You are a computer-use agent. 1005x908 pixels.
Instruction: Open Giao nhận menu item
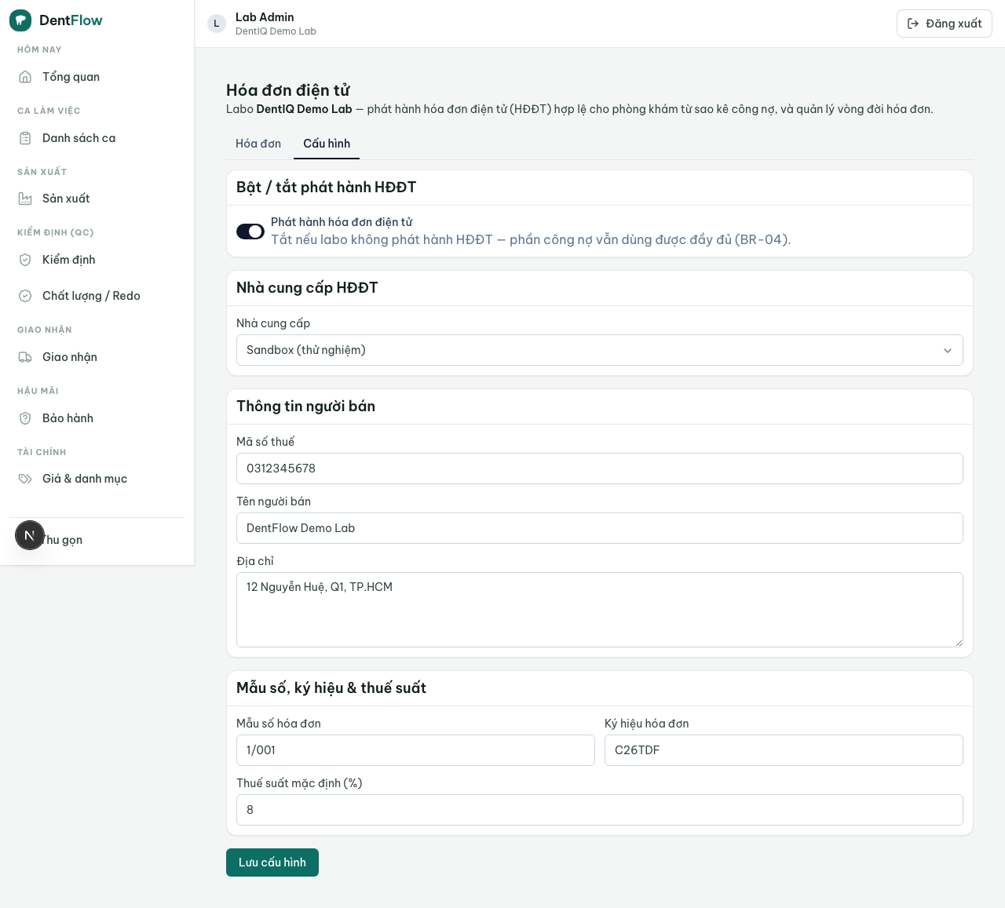click(x=97, y=357)
